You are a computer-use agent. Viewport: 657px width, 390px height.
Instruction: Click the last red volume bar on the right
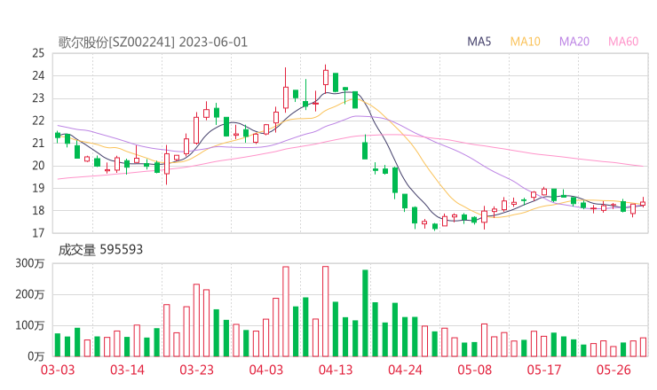(x=643, y=347)
